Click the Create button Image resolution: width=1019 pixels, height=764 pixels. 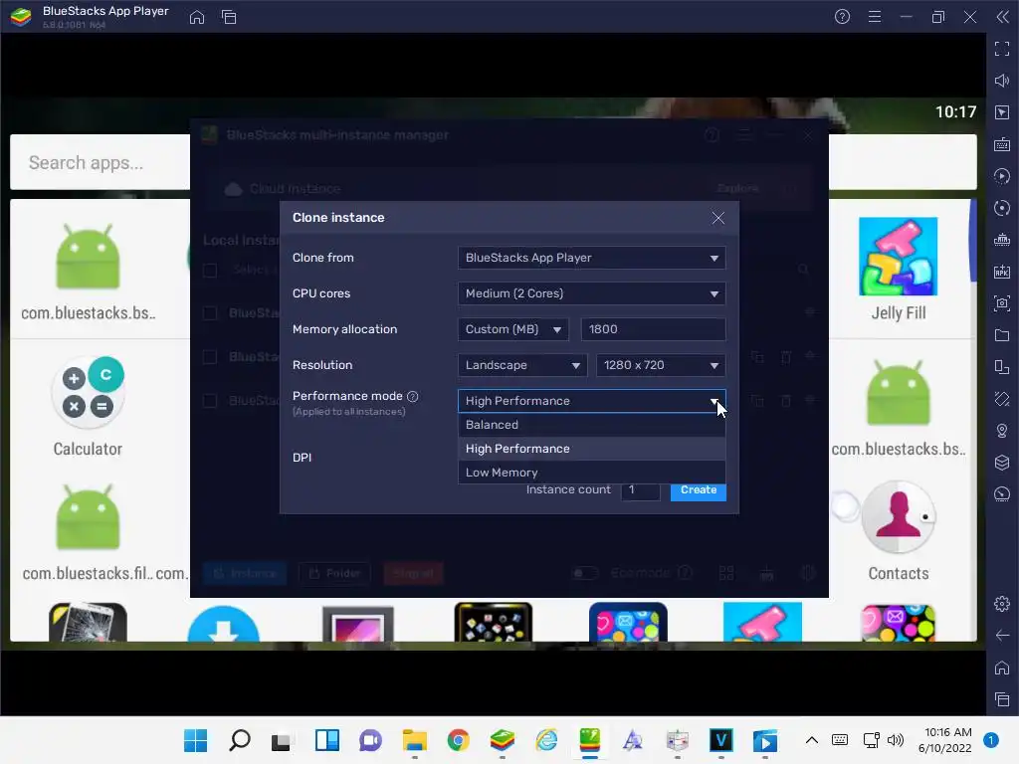(698, 490)
